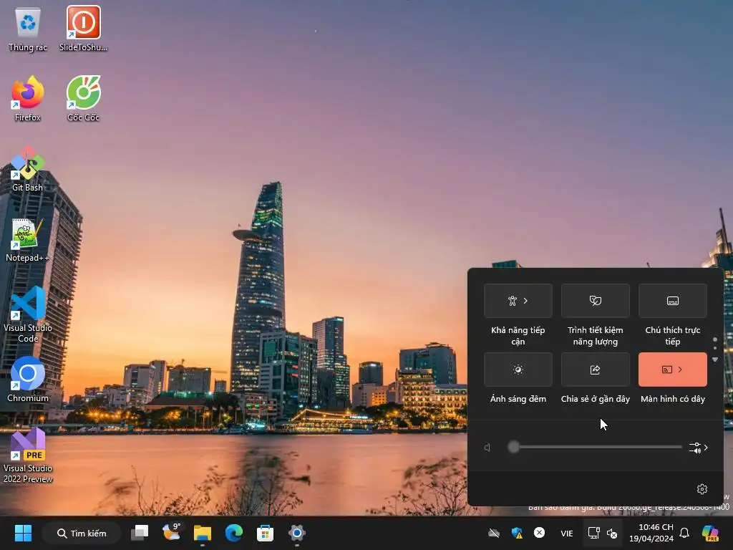Select the Notepad++ desktop shortcut

point(28,239)
